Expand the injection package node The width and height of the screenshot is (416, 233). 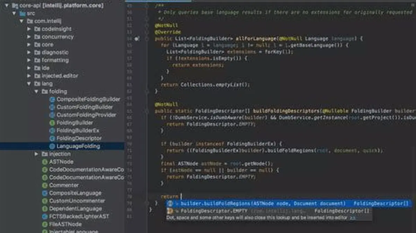[x=36, y=154]
